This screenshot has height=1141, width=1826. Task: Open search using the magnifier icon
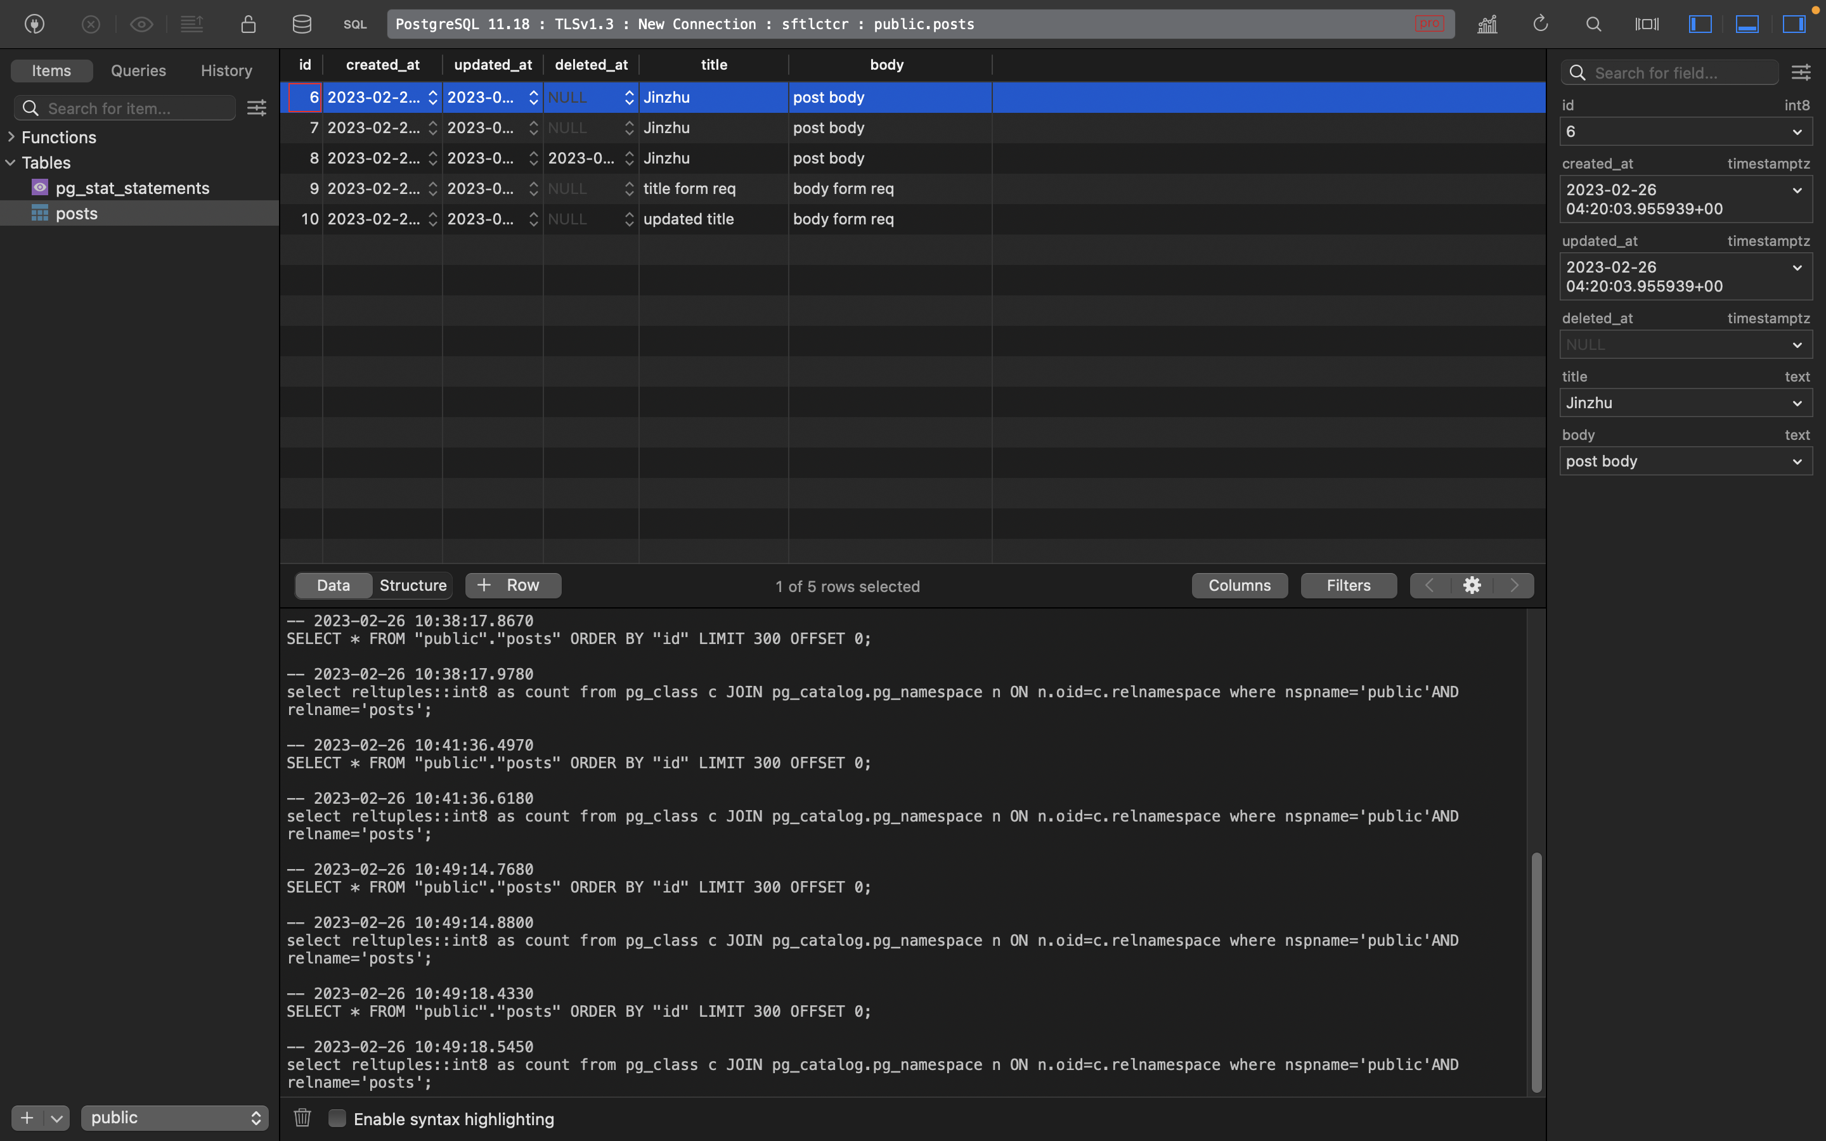coord(1593,23)
